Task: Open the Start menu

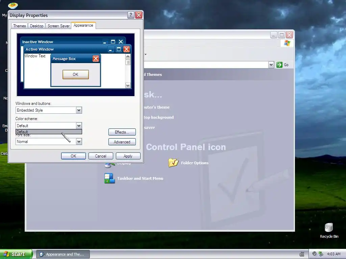Action: [x=16, y=254]
